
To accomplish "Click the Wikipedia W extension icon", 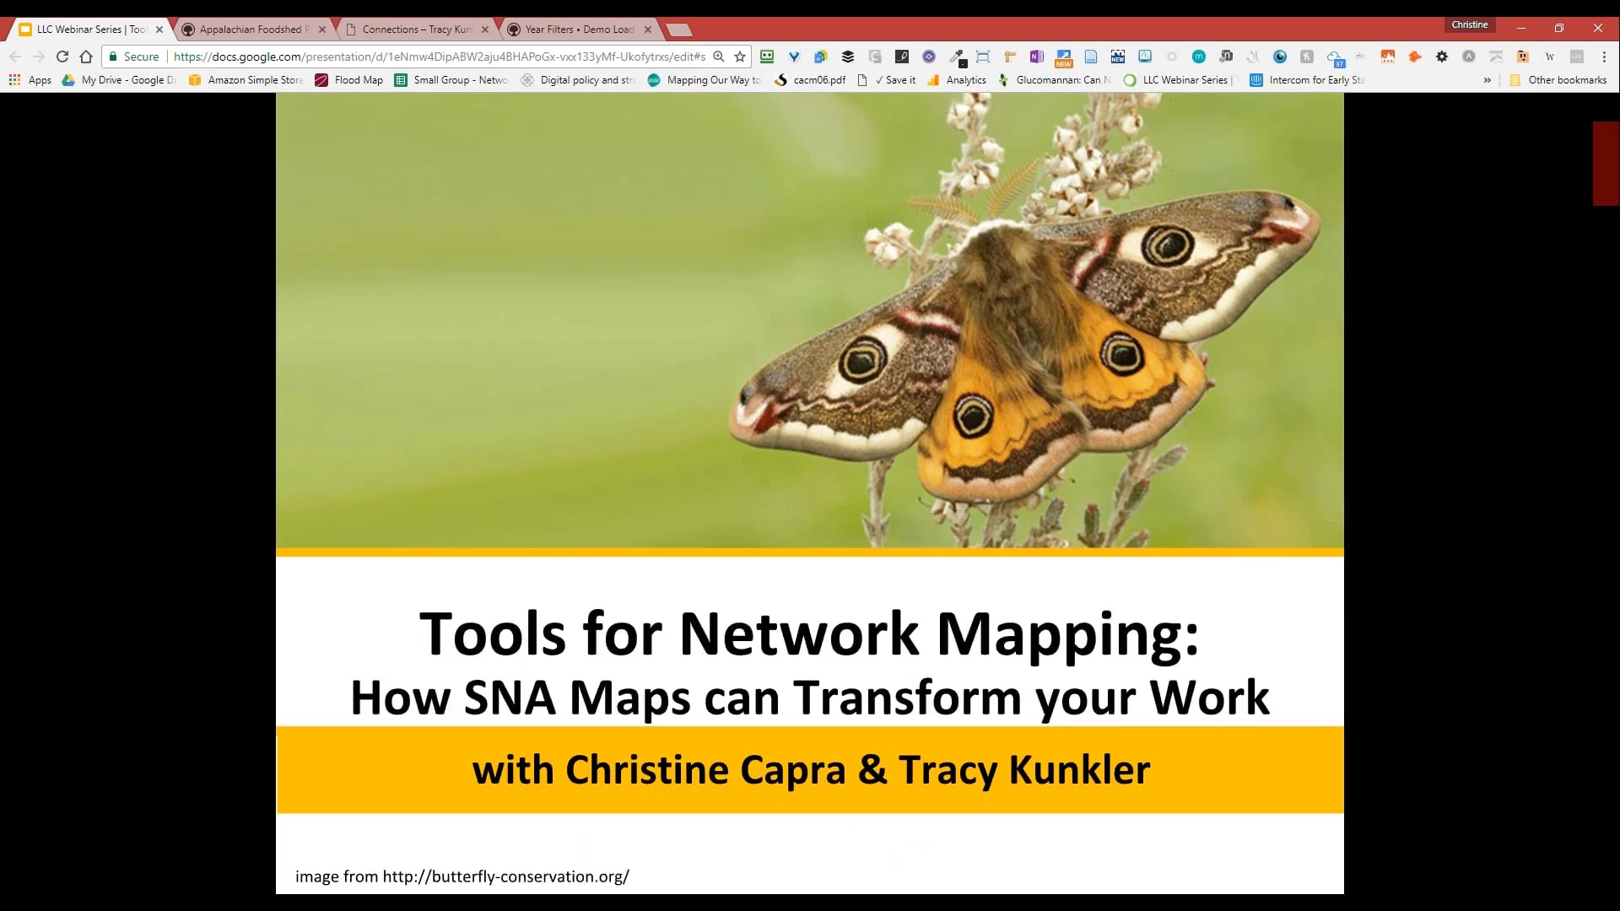I will coord(1551,57).
